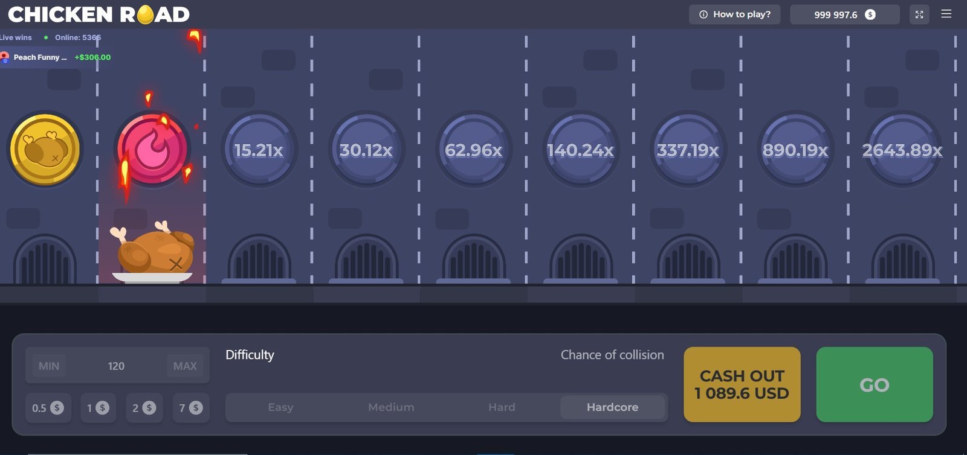Image resolution: width=967 pixels, height=455 pixels.
Task: Click the bet amount field showing 120
Action: [116, 366]
